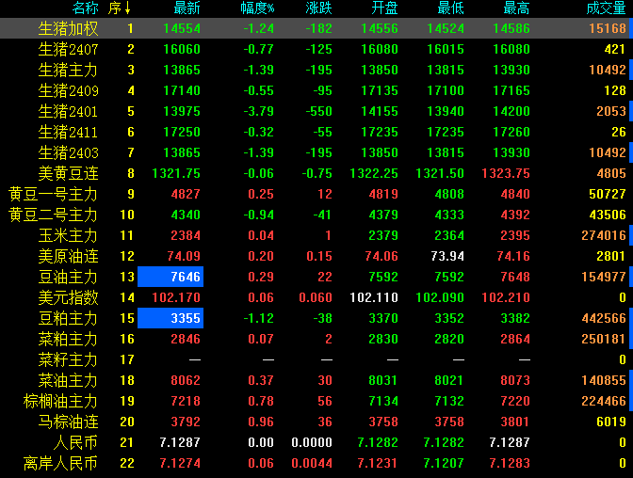Select the 马棕油连 row name

[68, 422]
